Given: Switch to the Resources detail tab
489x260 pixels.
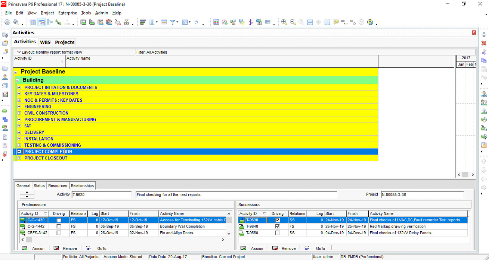Looking at the screenshot, I should point(58,186).
